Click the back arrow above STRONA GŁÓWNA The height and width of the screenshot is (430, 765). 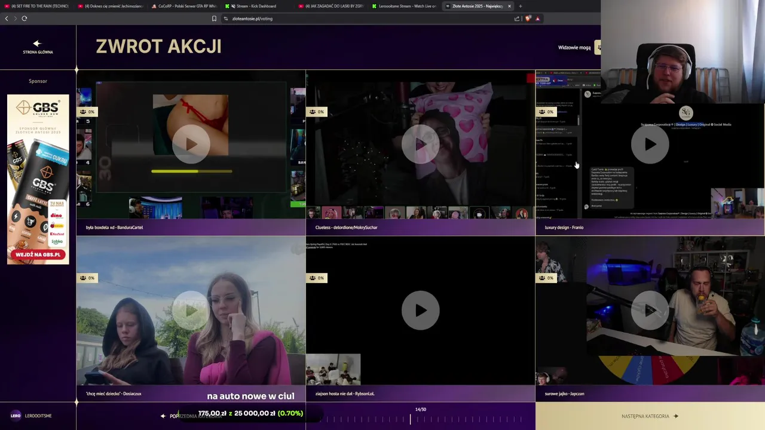37,43
